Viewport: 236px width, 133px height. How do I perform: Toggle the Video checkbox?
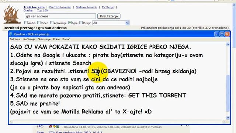[39, 23]
